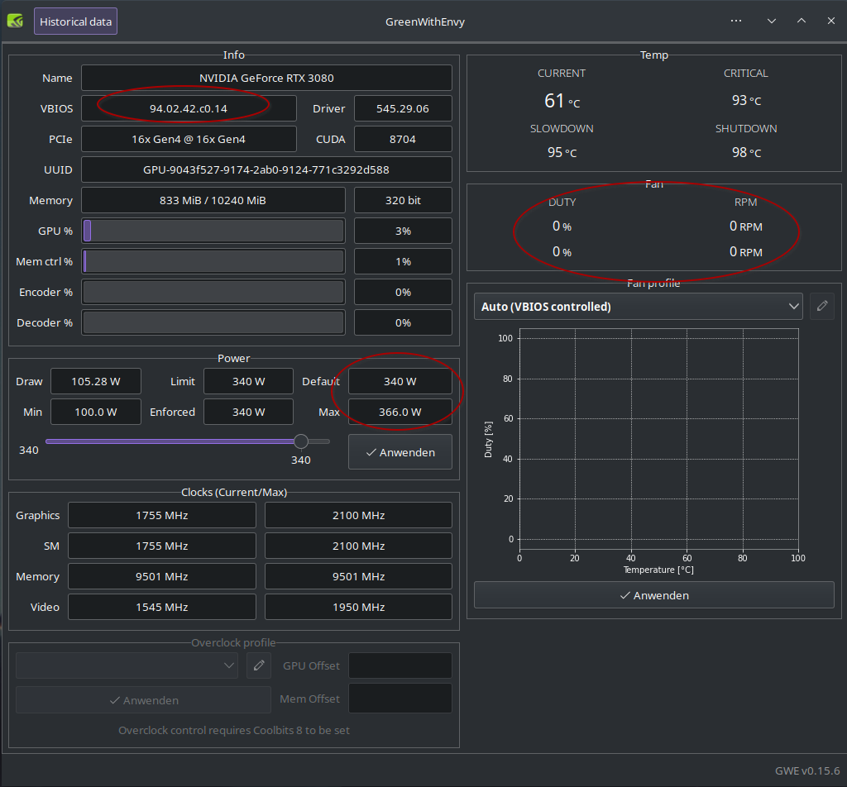Click the Encoder % usage bar
This screenshot has height=787, width=847.
[213, 292]
